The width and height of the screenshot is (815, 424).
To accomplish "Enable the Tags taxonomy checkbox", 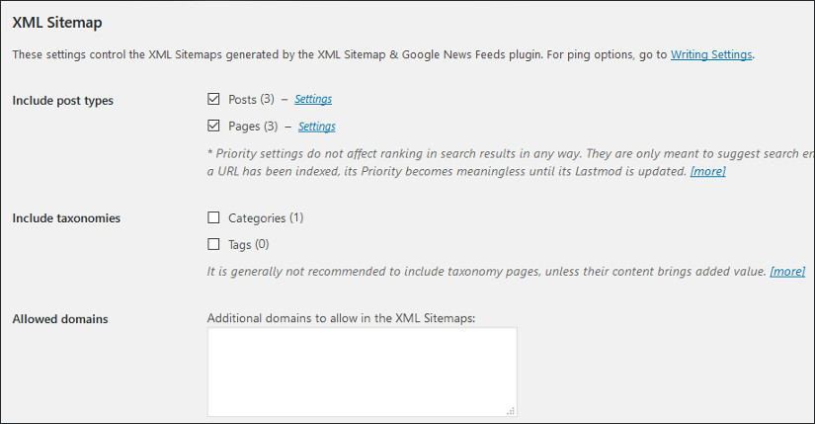I will point(213,244).
